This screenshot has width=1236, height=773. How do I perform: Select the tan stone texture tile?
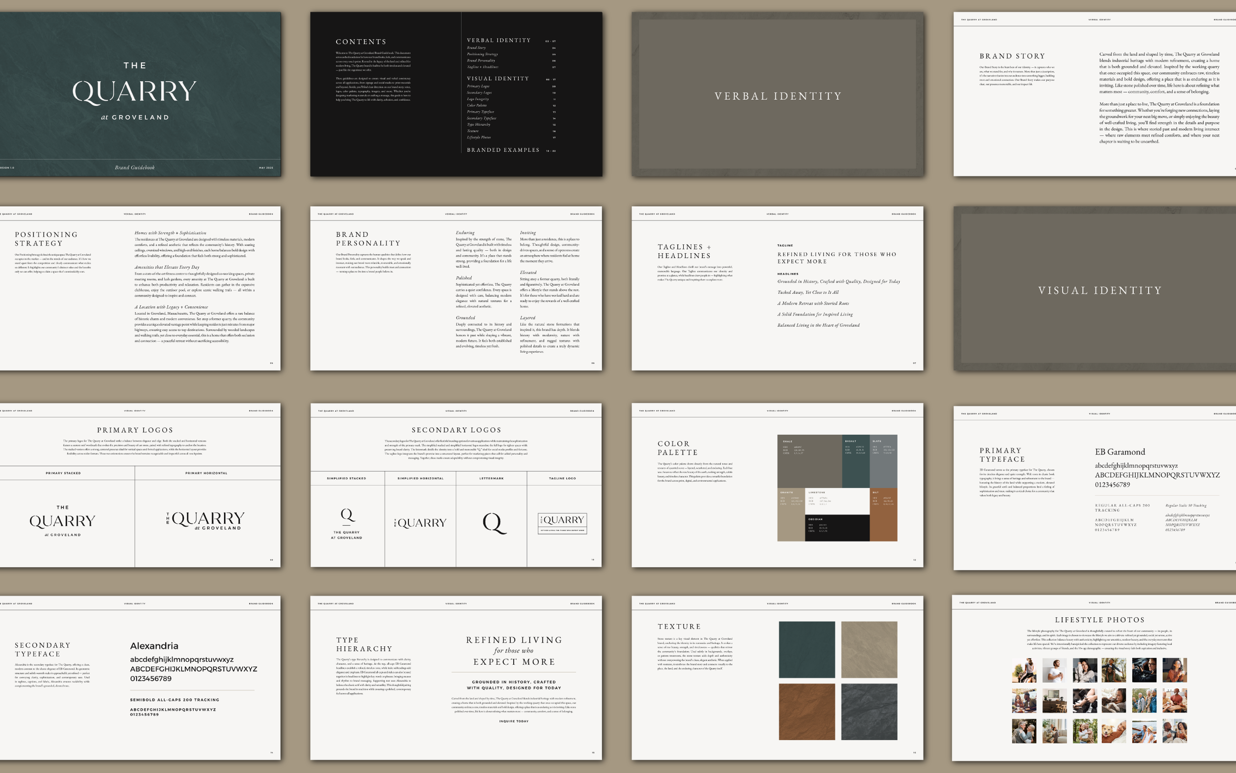(x=869, y=650)
